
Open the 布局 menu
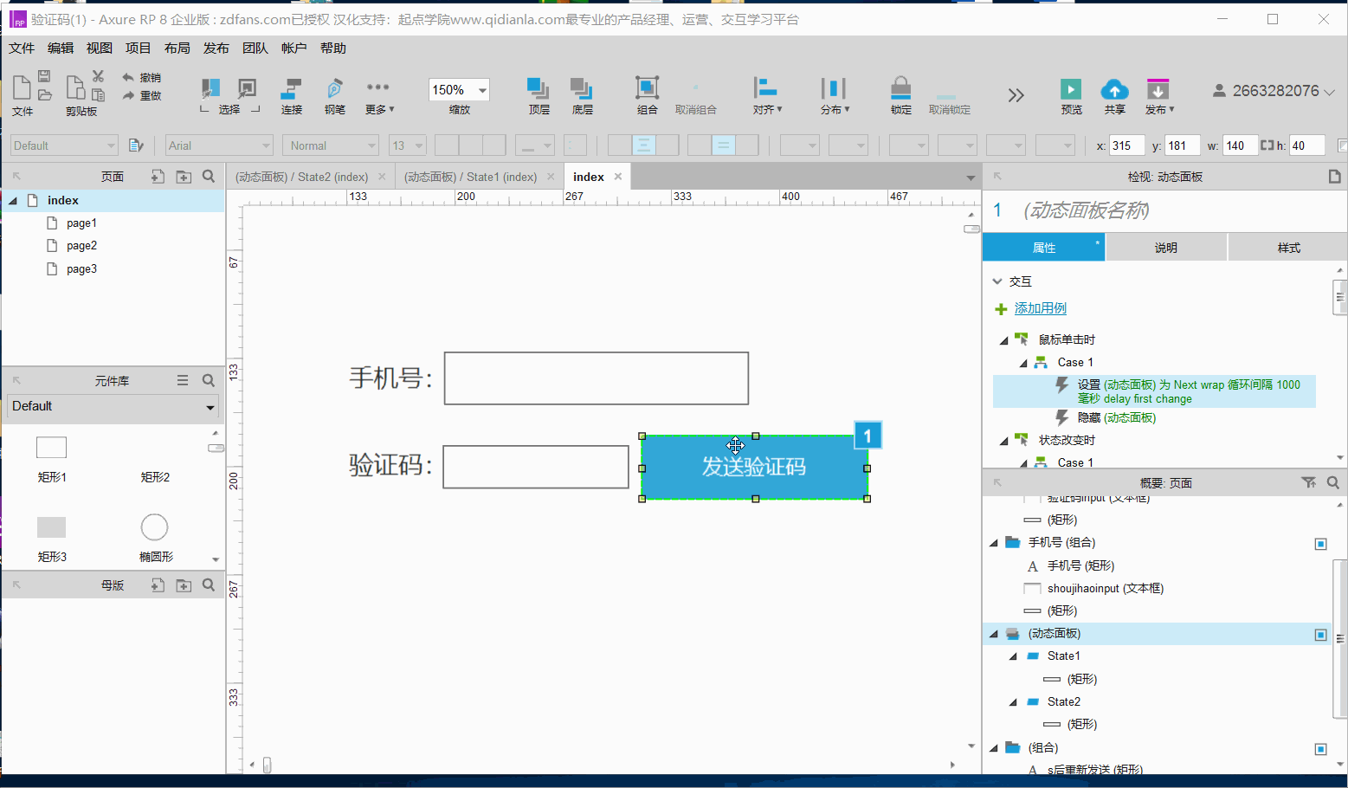[x=177, y=48]
